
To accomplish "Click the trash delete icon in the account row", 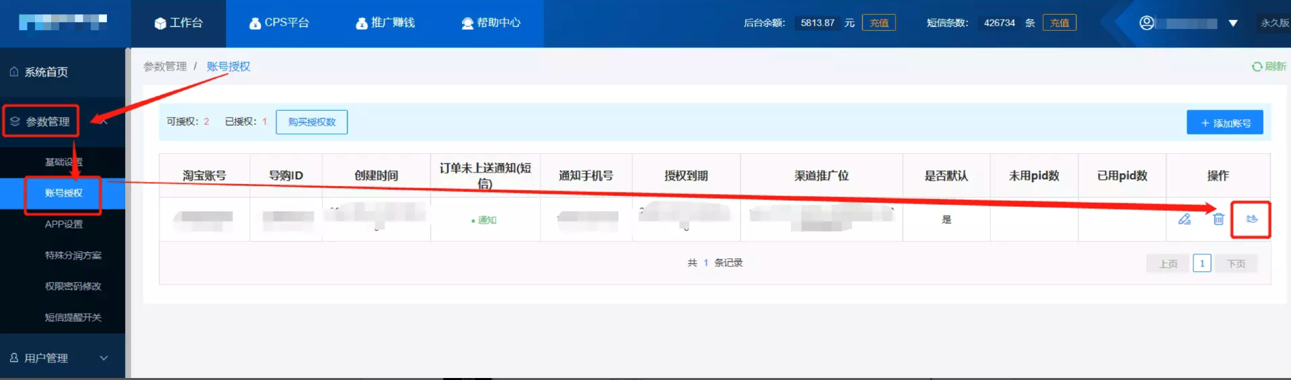I will click(1218, 219).
